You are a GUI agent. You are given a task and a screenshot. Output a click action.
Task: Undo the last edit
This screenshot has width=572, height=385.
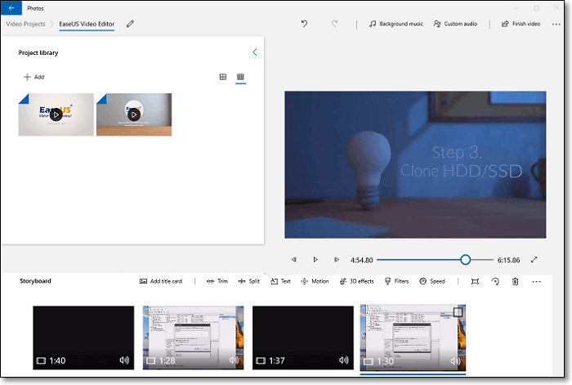305,24
